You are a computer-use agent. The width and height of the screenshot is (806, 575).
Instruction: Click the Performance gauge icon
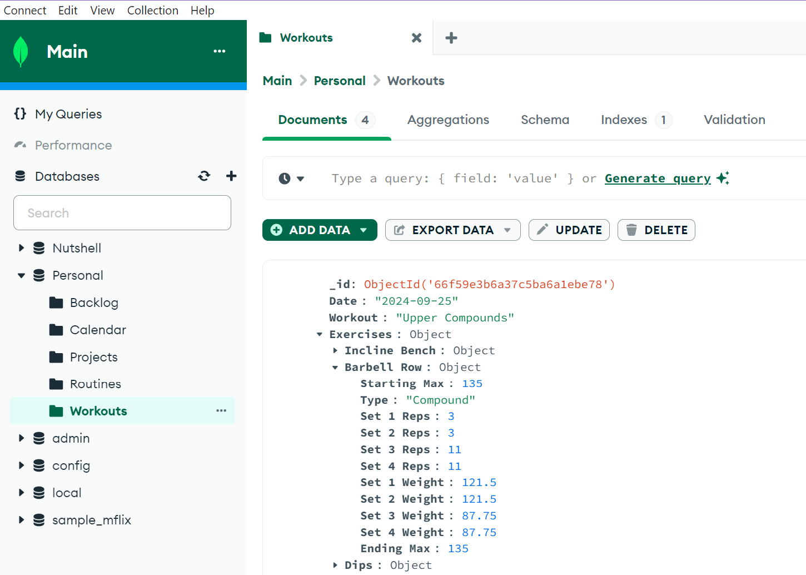[x=20, y=145]
